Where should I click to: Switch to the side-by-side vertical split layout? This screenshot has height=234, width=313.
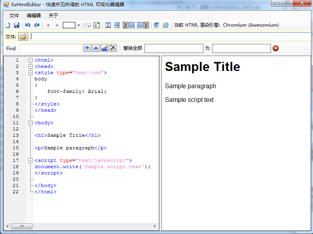pyautogui.click(x=108, y=25)
